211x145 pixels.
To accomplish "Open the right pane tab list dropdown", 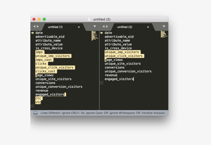I will (164, 26).
